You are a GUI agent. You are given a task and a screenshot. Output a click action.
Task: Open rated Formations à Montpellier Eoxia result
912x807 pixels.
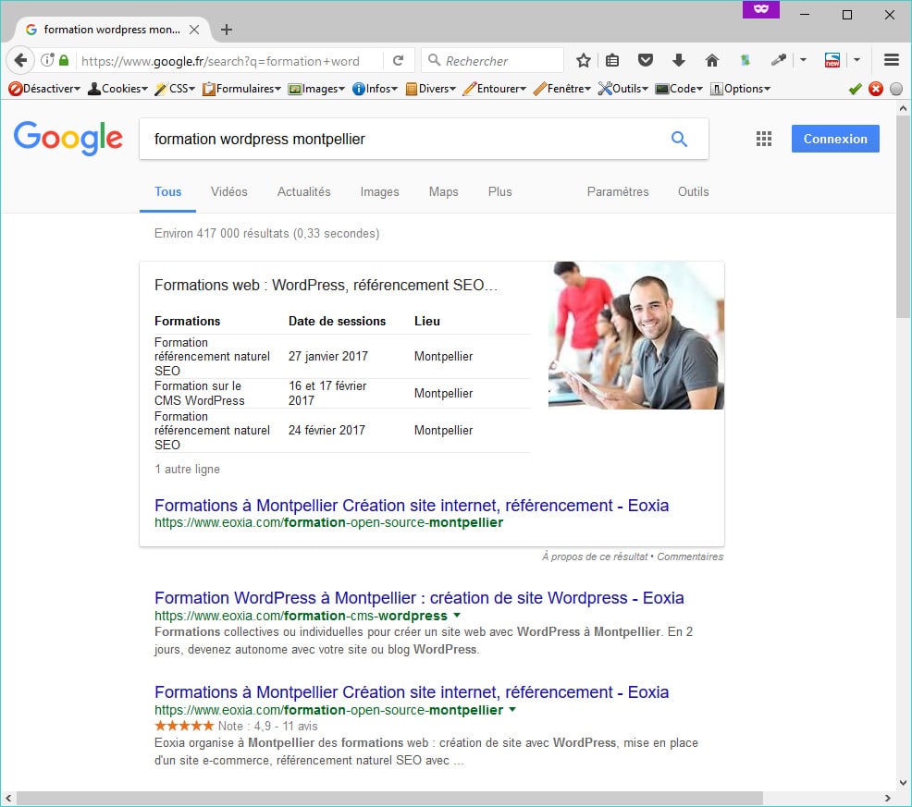[412, 691]
